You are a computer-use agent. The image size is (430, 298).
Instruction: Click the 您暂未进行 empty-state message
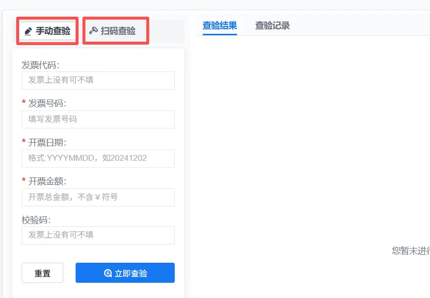(410, 251)
